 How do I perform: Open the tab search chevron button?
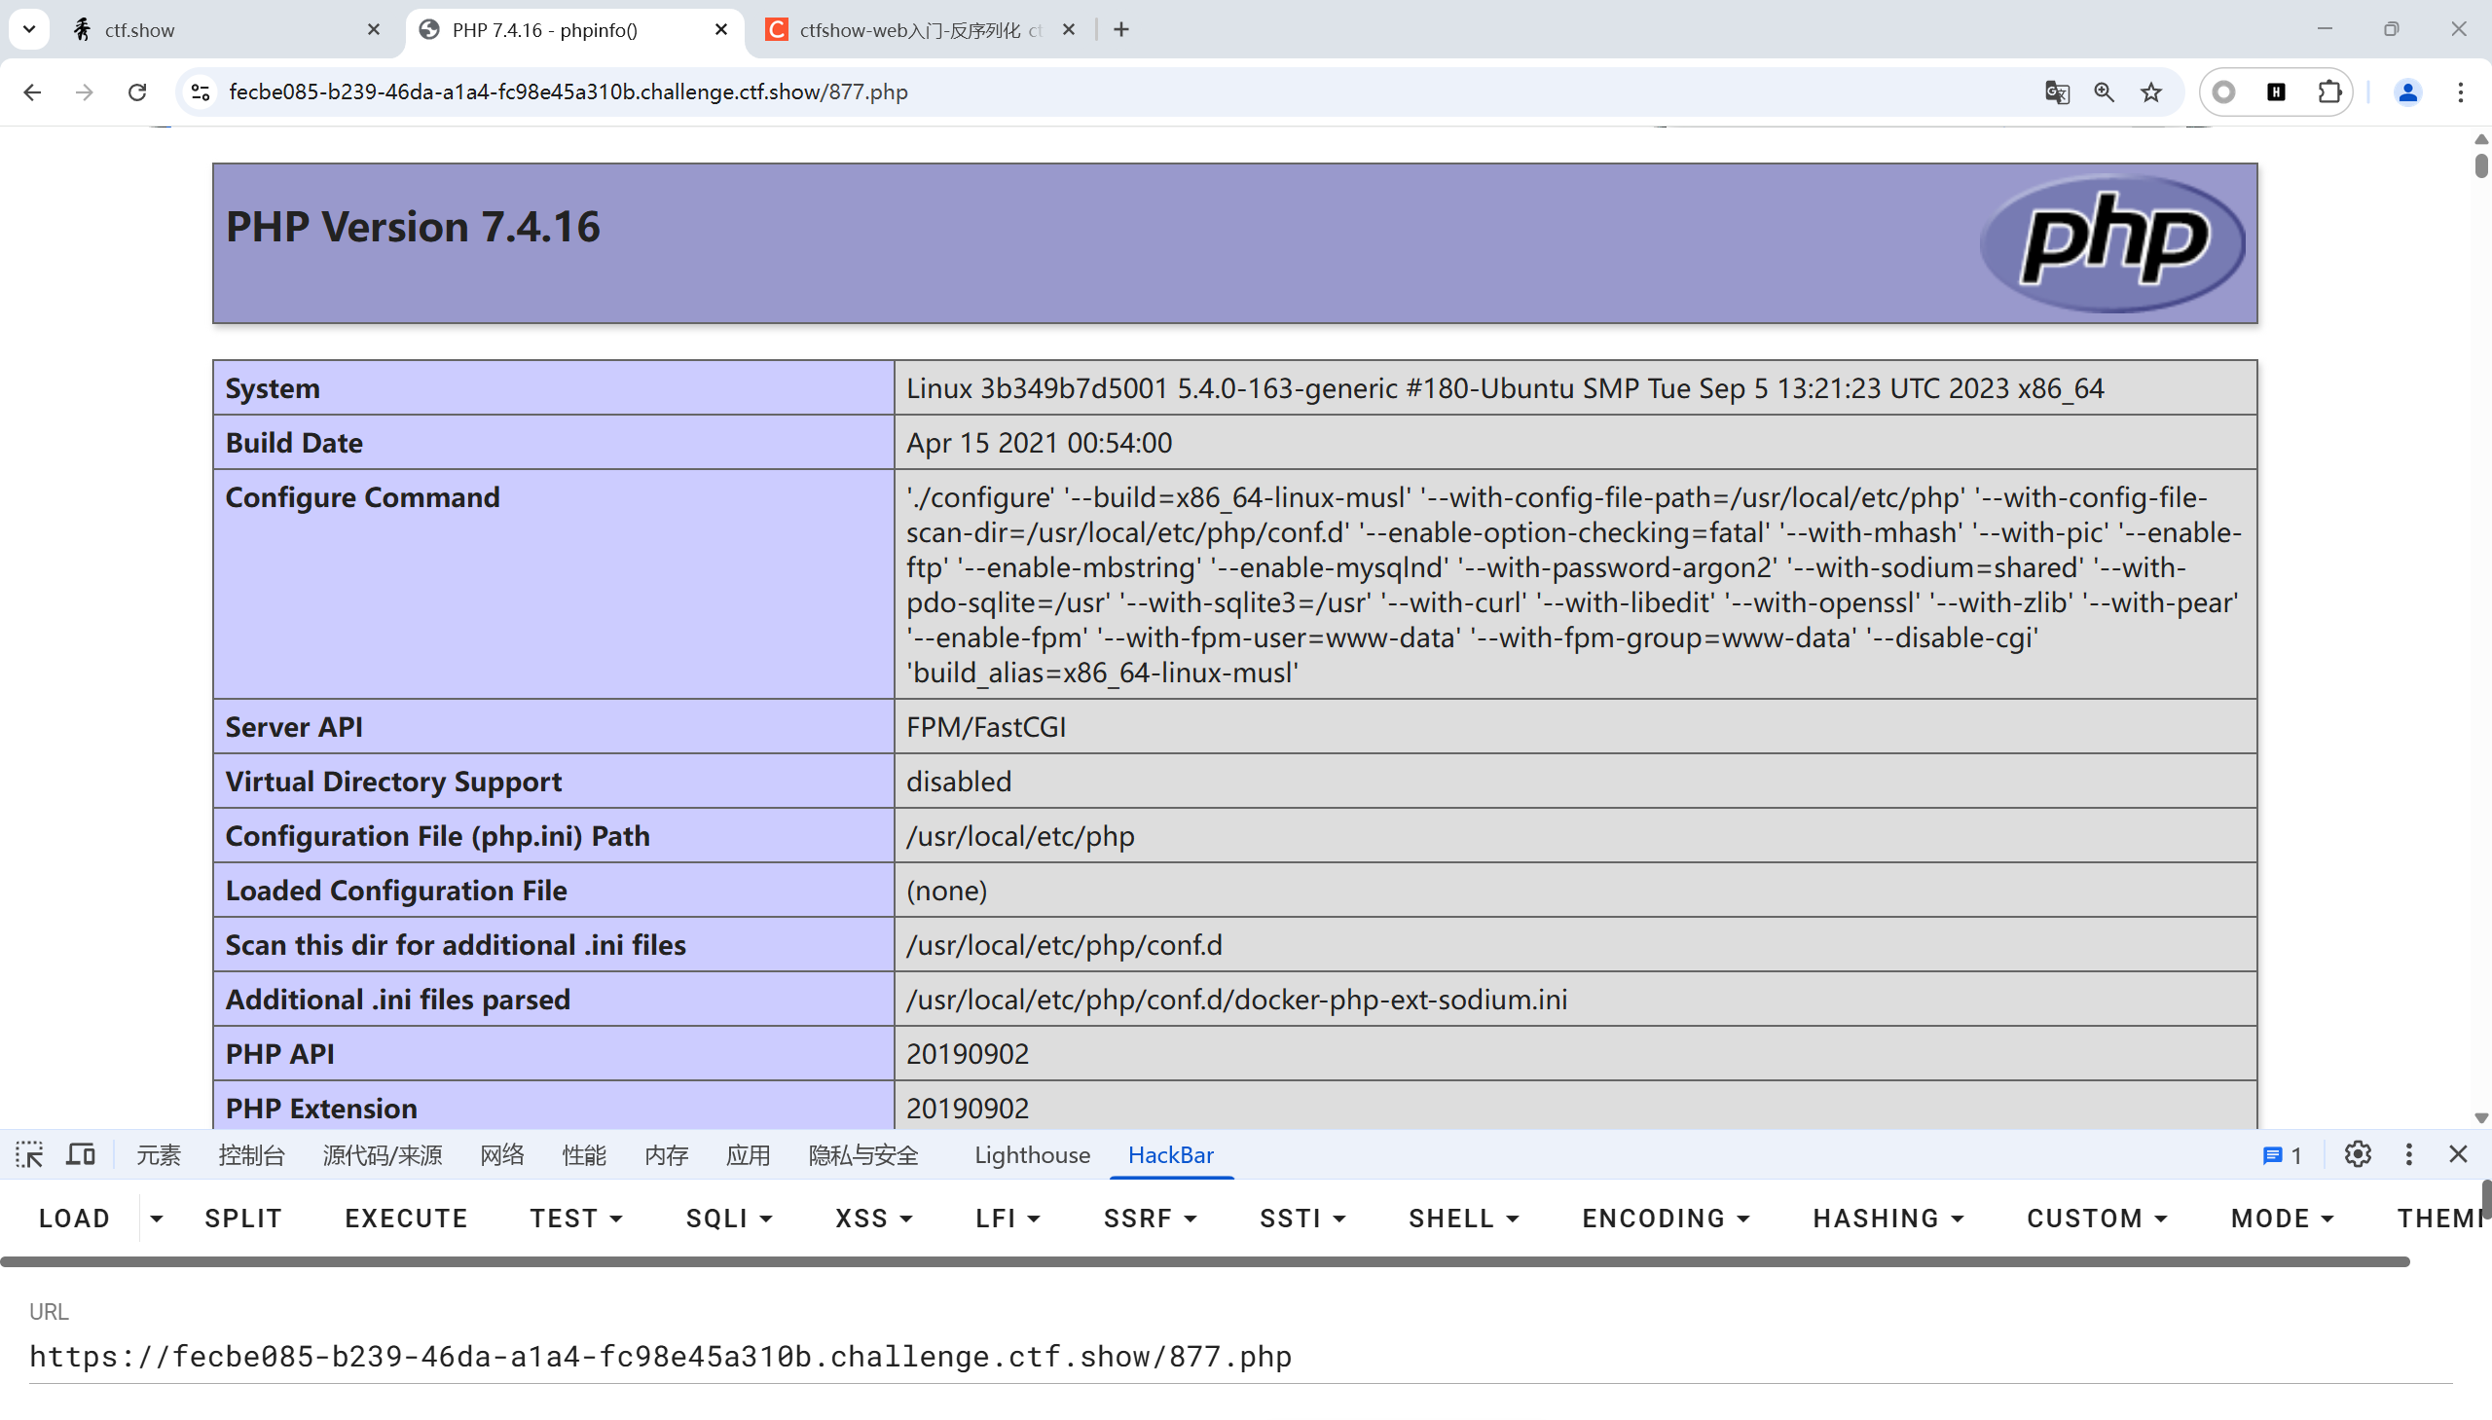(29, 29)
